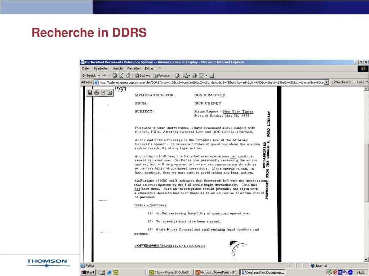Click the Internet zone globe in status bar
Screen dimensions: 369x276
pyautogui.click(x=312, y=266)
